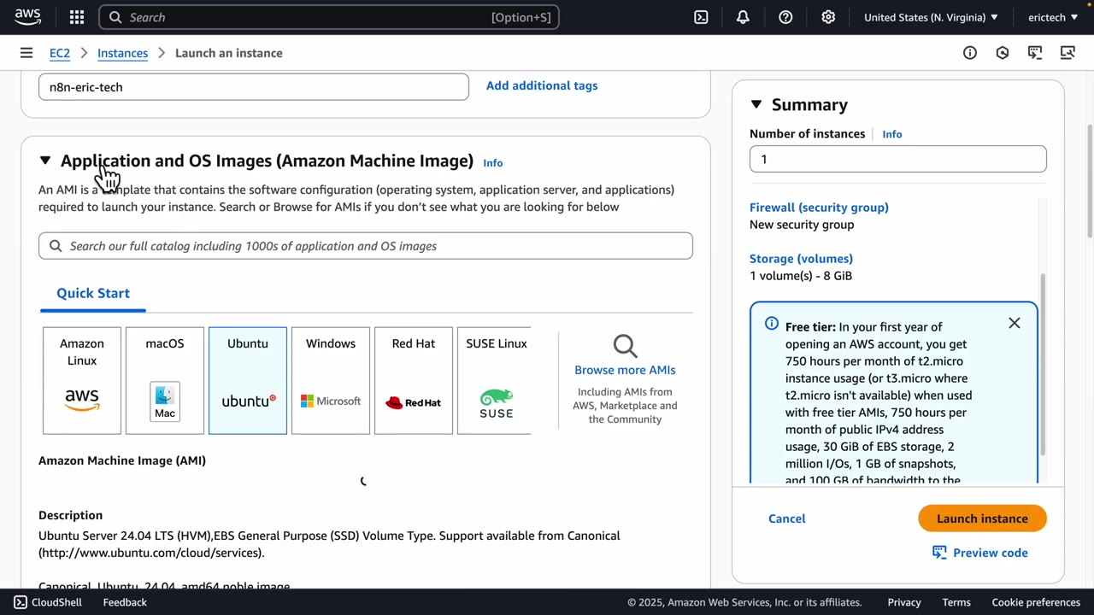Screen dimensions: 1094x615
Task: Open Cookie preferences footer link
Action: click(x=1036, y=602)
